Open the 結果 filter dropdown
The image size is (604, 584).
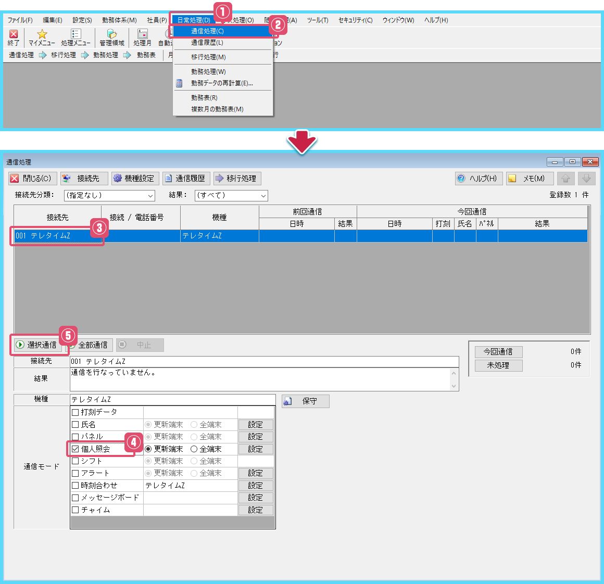pos(231,196)
